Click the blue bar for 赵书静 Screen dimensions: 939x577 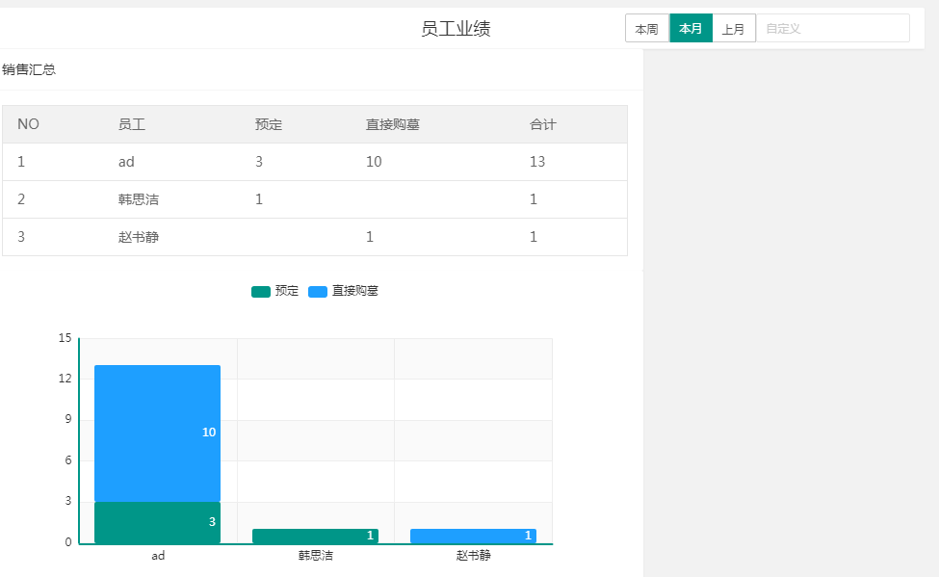point(473,536)
